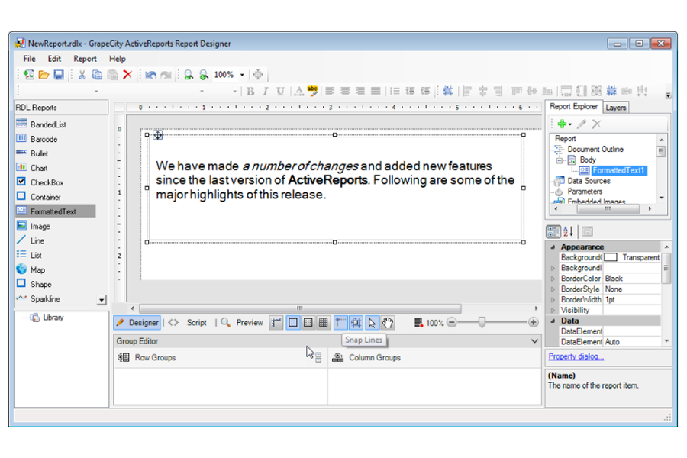Viewport: 687px width, 458px height.
Task: Toggle the dimension lines button
Action: click(276, 323)
